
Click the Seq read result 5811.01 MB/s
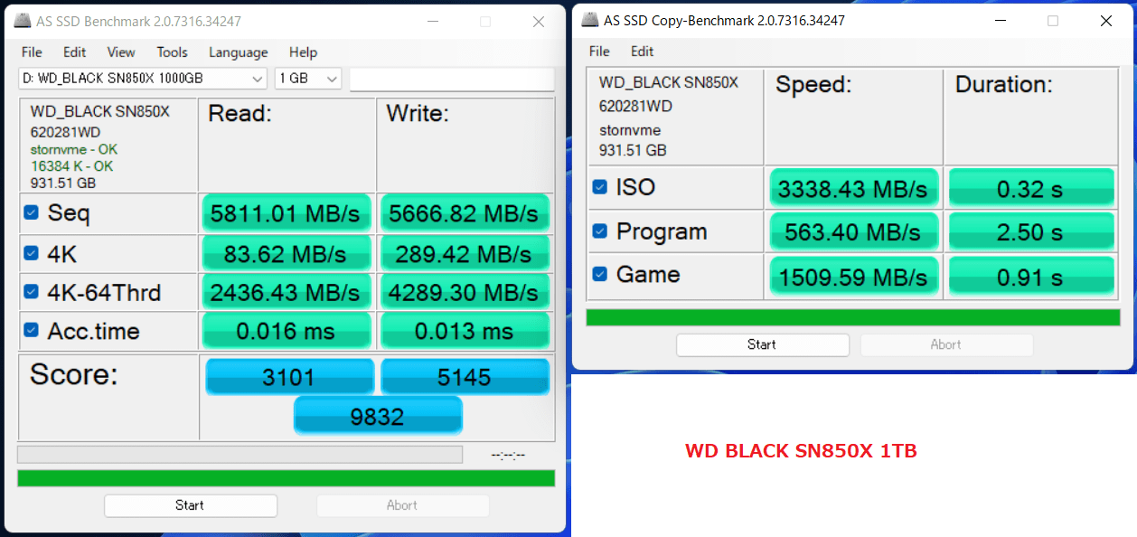coord(286,213)
